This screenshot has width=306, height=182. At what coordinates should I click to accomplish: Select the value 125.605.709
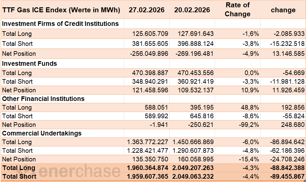150,34
